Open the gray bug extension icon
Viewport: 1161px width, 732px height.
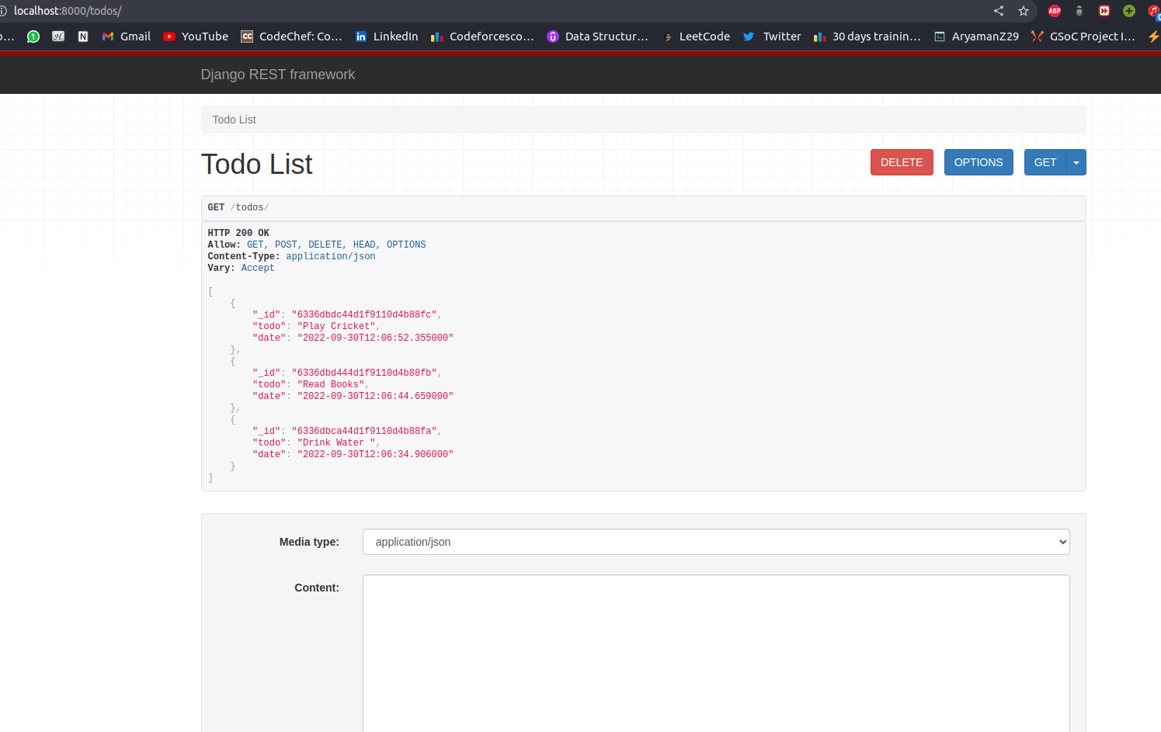(x=1079, y=11)
